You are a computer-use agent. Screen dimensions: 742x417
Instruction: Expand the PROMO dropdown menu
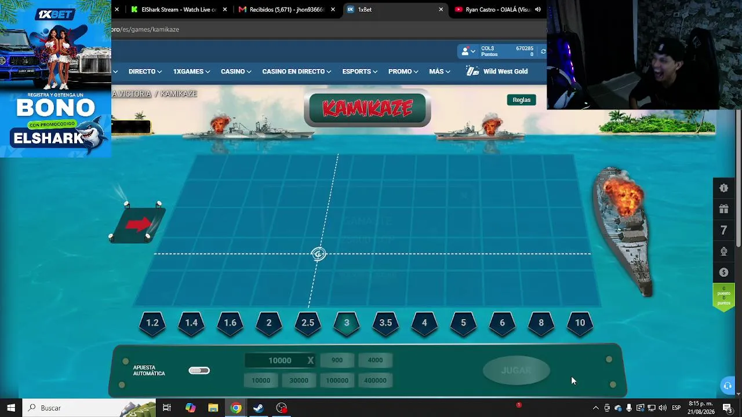click(403, 71)
